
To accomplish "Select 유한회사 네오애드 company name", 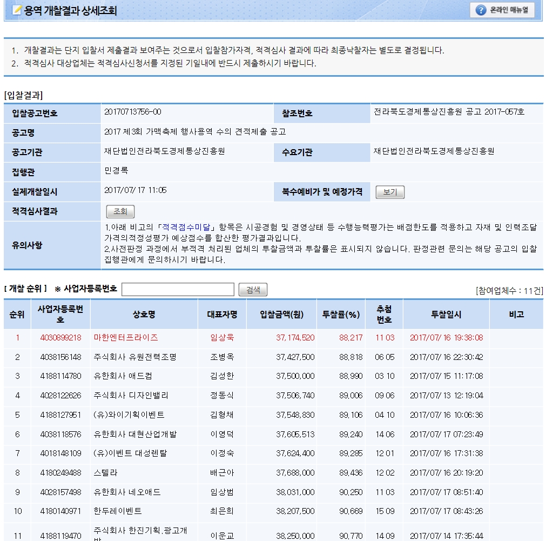I will pos(127,492).
